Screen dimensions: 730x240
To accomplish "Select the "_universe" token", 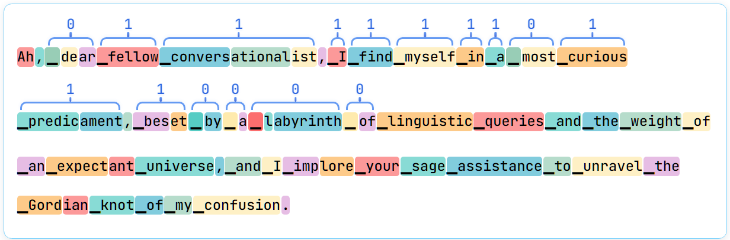I will 175,167.
